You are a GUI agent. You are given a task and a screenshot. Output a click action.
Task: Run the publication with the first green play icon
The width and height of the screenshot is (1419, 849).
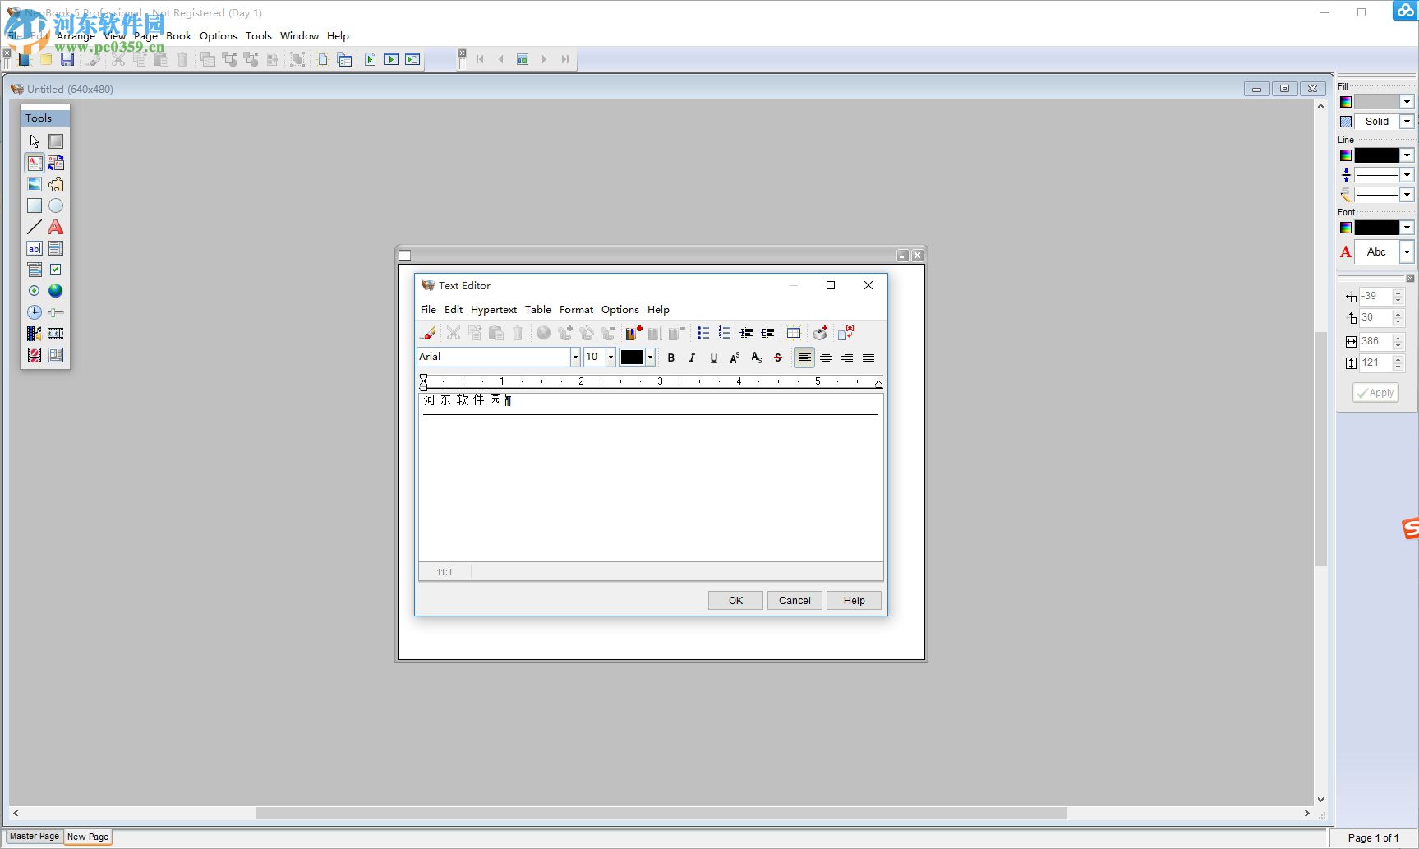tap(371, 59)
